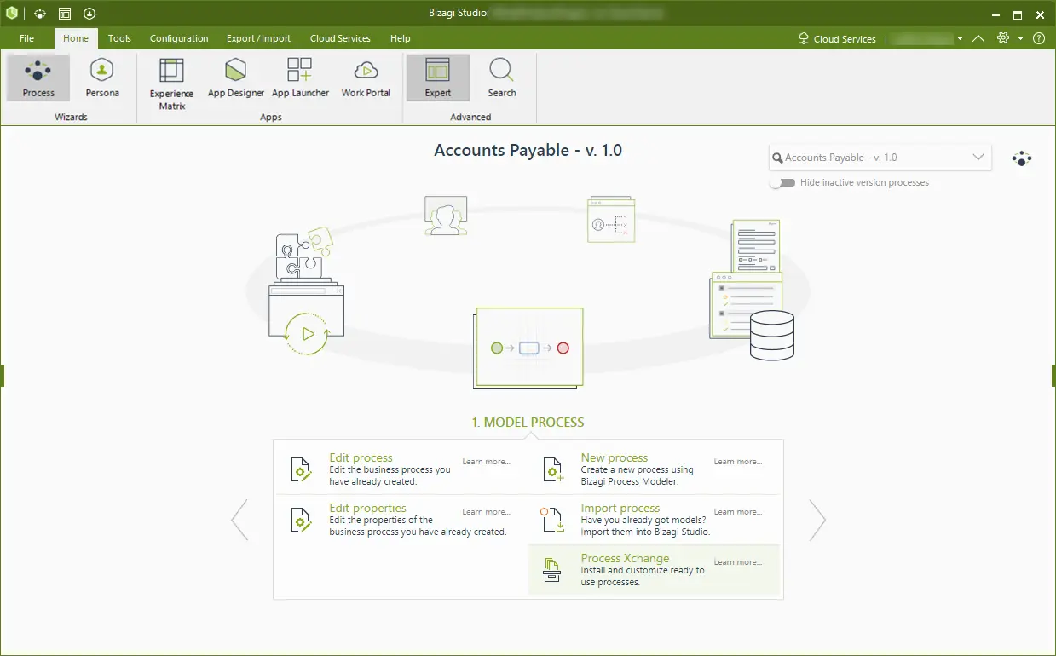Go to the previous wizard step arrow
Viewport: 1056px width, 656px height.
coord(239,520)
